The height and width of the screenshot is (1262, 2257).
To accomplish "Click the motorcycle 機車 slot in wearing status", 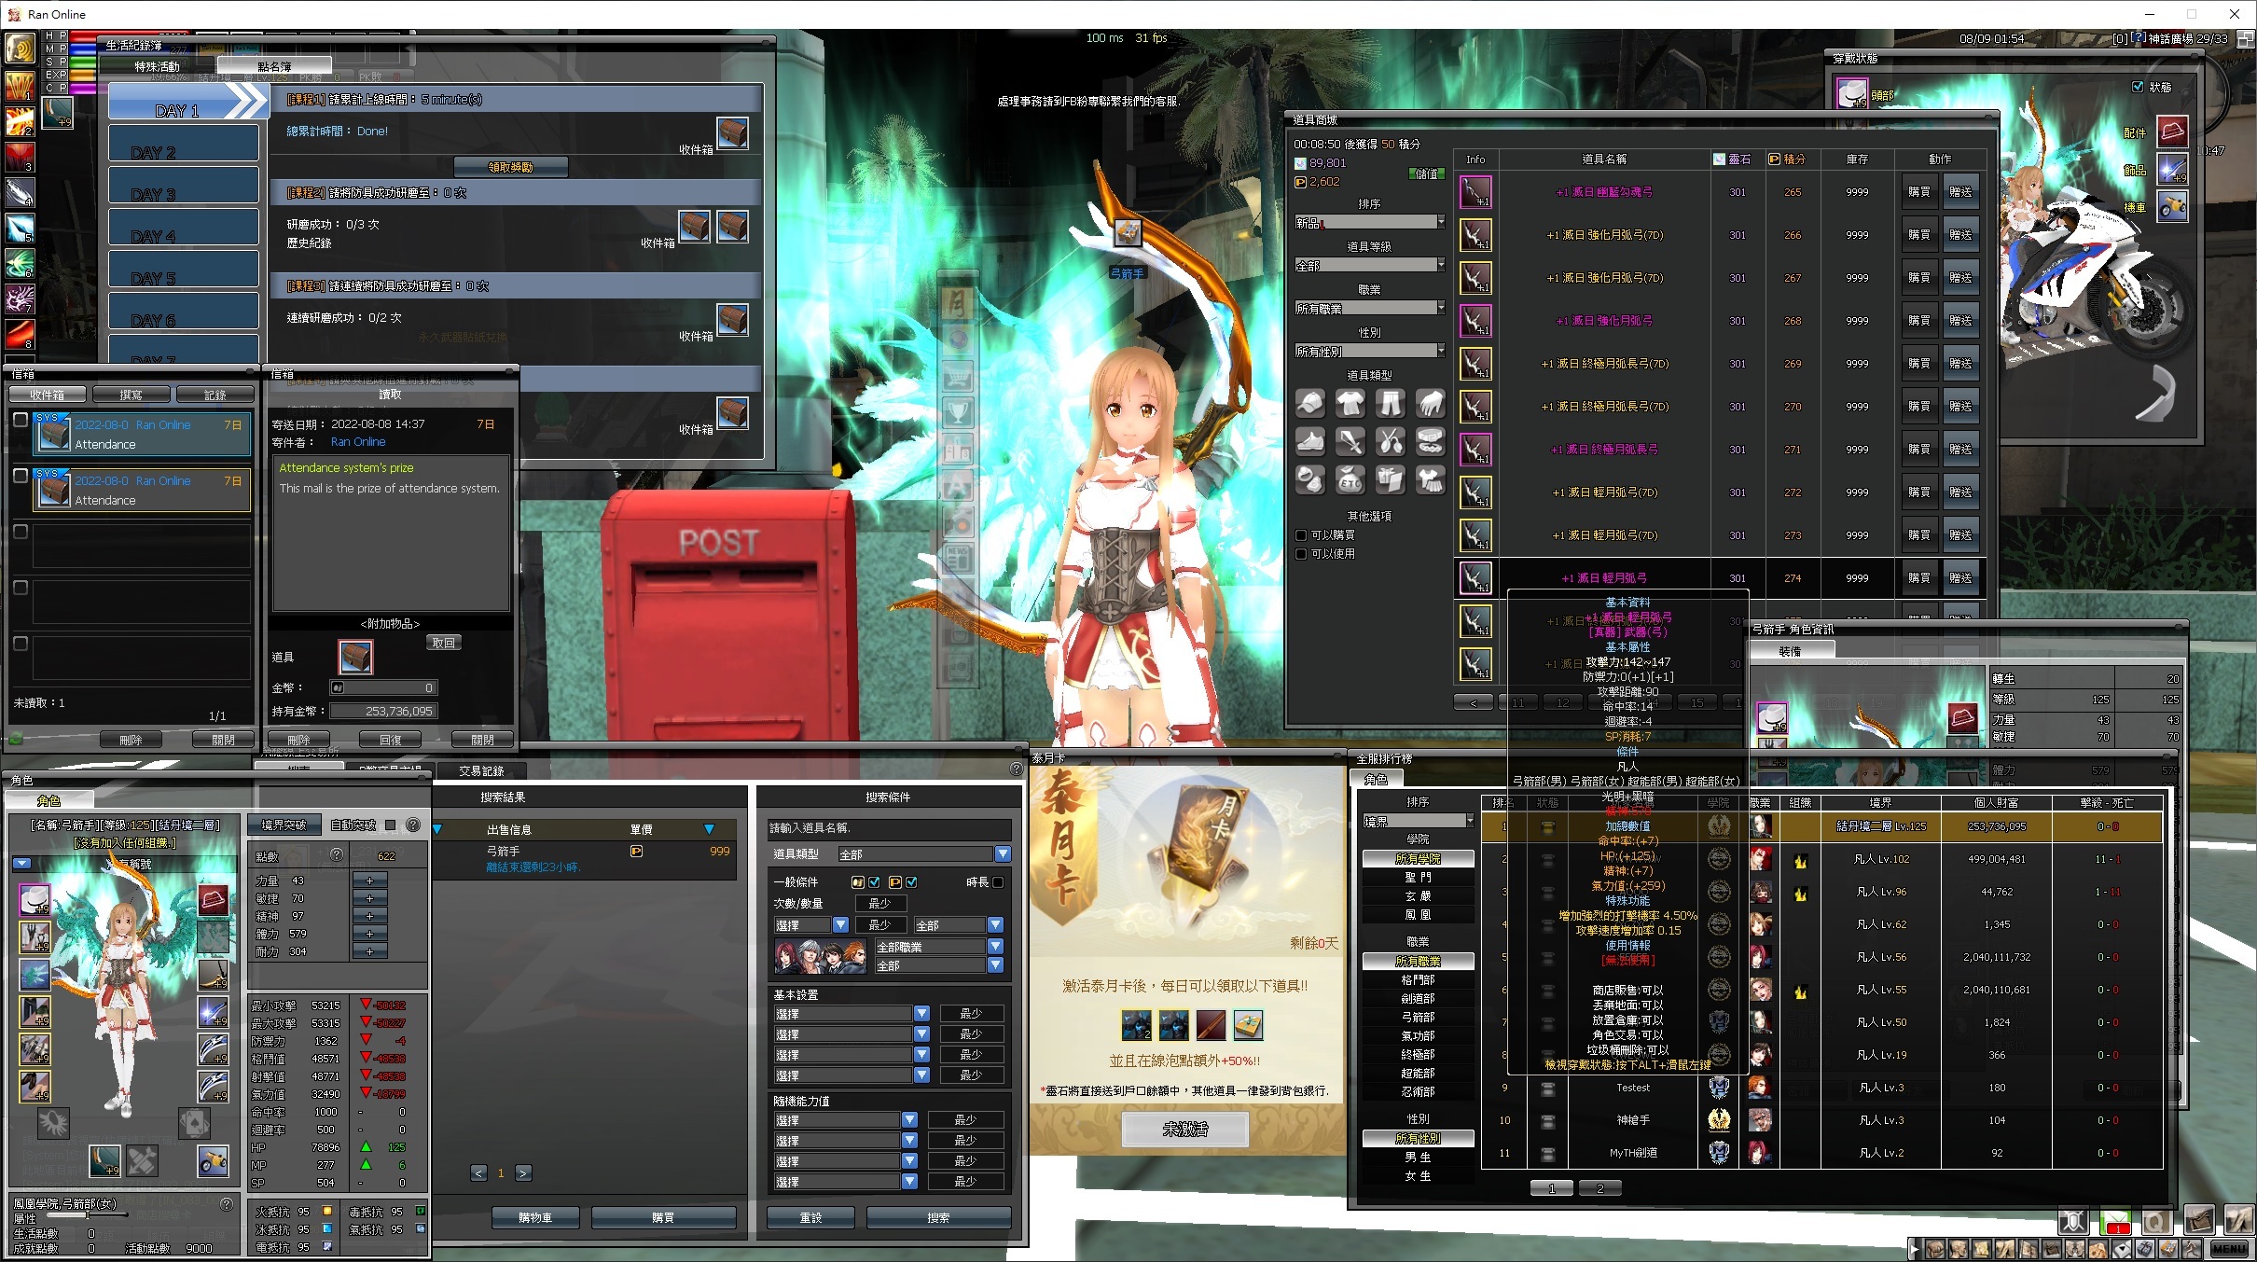I will pyautogui.click(x=2172, y=206).
